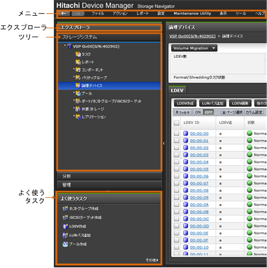Screen dimensions: 267x268
Task: Click the レプリケーション icon in tree
Action: point(78,117)
